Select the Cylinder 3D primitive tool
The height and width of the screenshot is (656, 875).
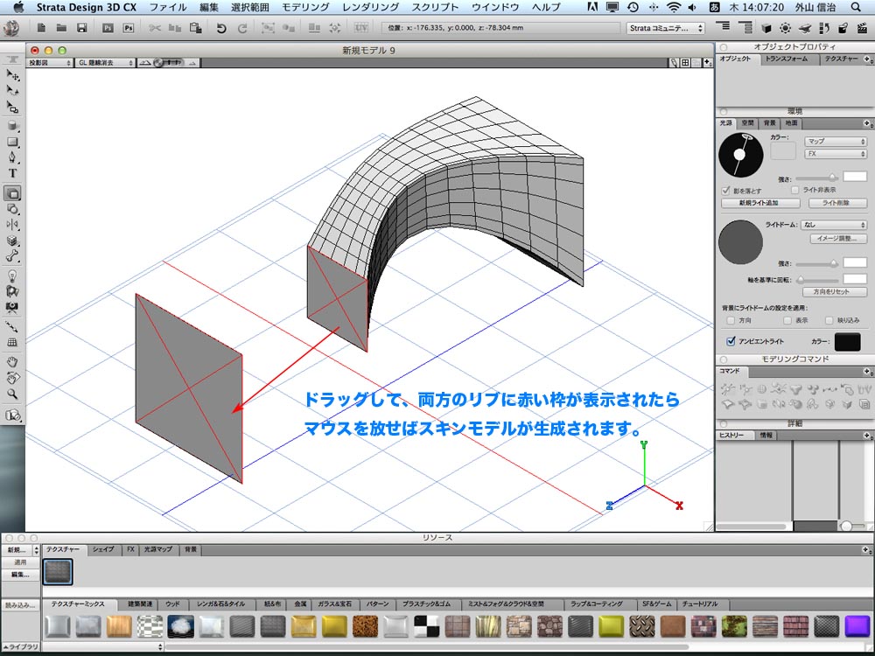coord(12,126)
